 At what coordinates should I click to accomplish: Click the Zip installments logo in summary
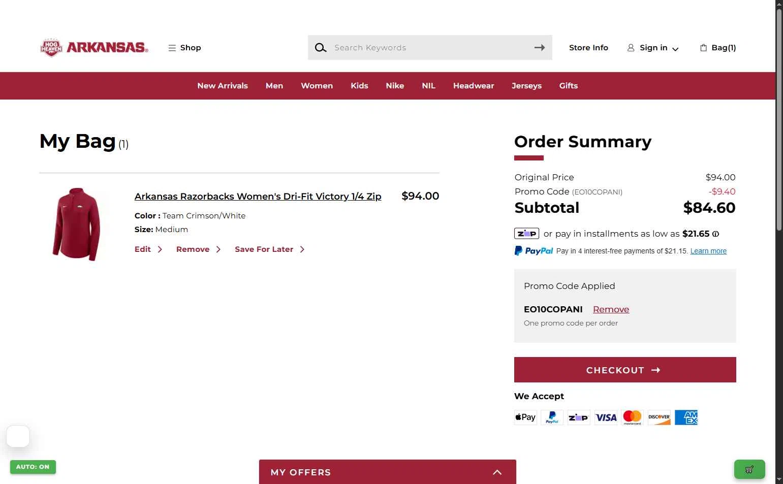[526, 234]
